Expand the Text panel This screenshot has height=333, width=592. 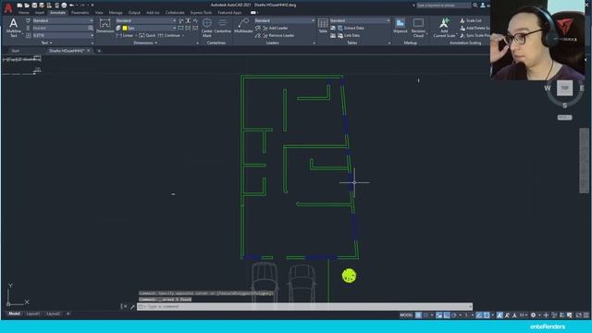point(47,43)
